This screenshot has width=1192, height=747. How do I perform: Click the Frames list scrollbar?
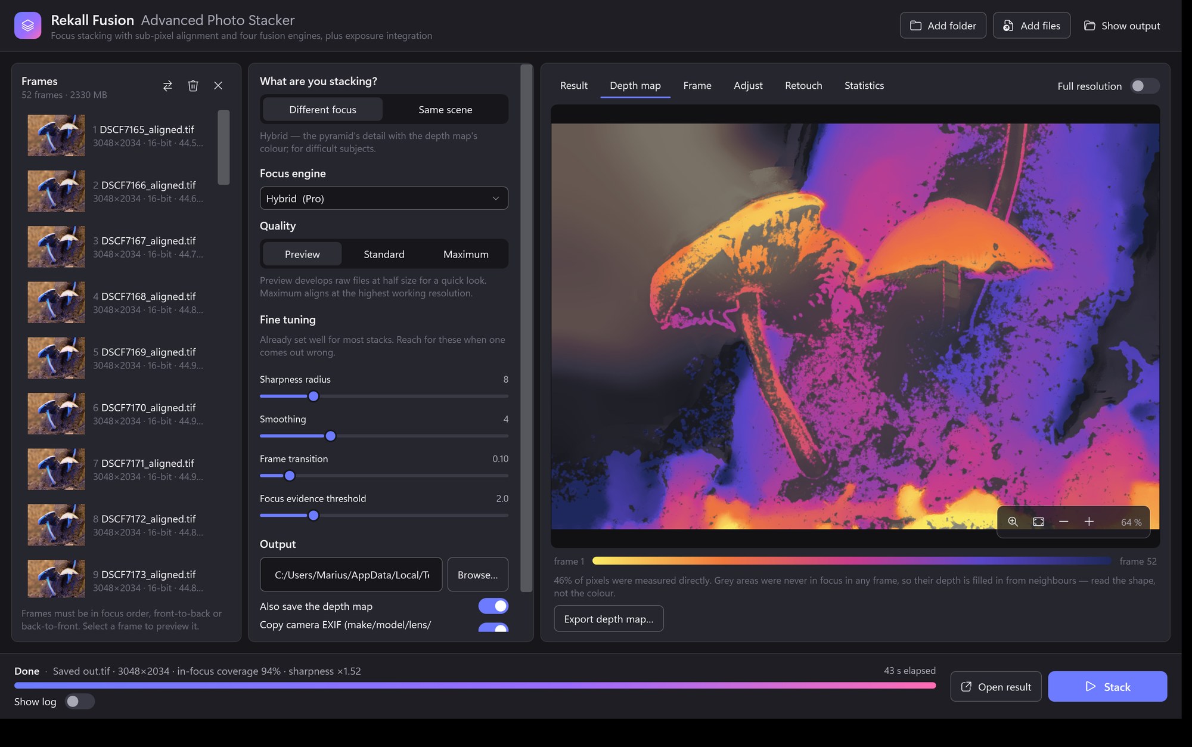223,147
